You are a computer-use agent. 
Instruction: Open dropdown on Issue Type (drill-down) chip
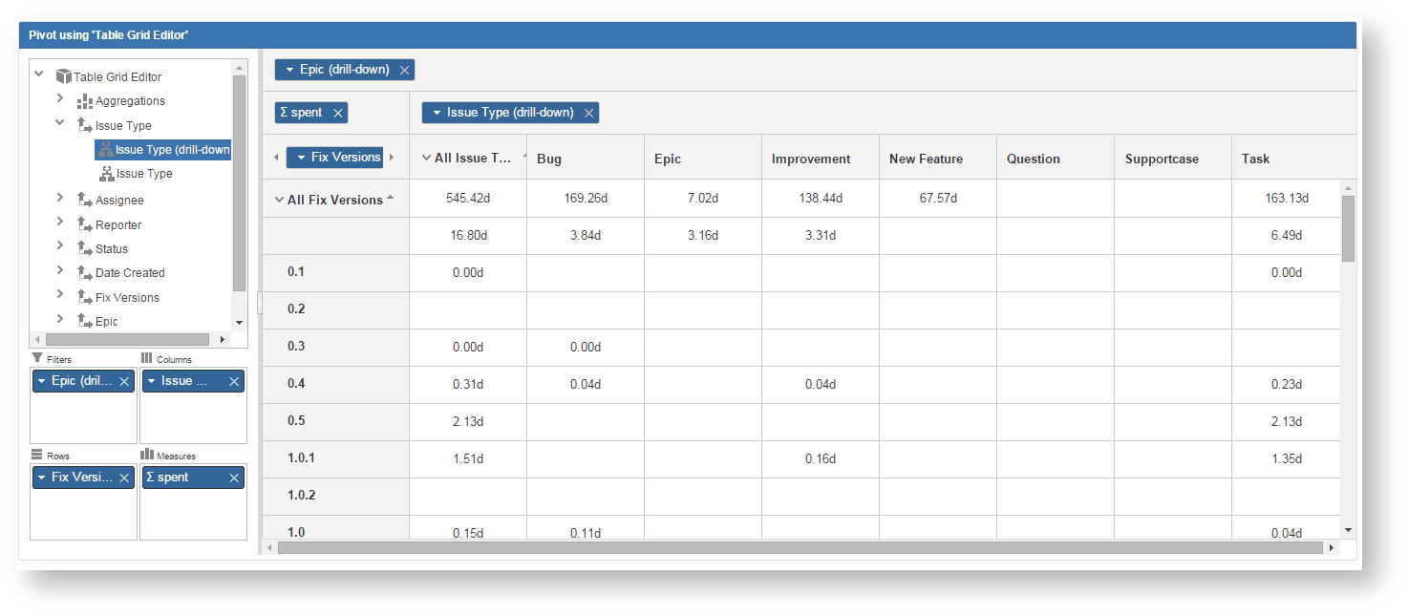point(436,113)
